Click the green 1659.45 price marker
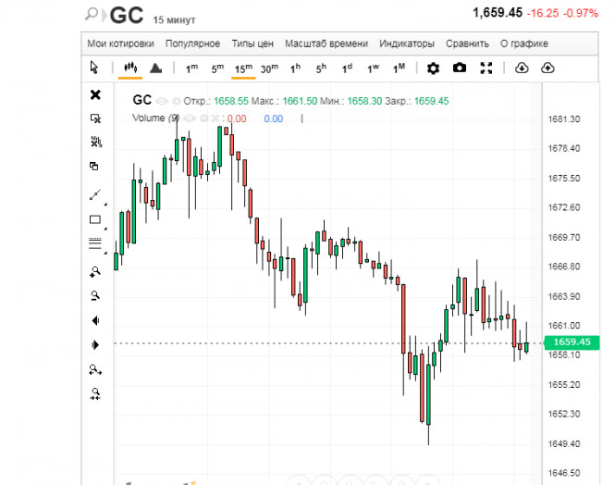Screen dimensions: 615x485 point(572,342)
